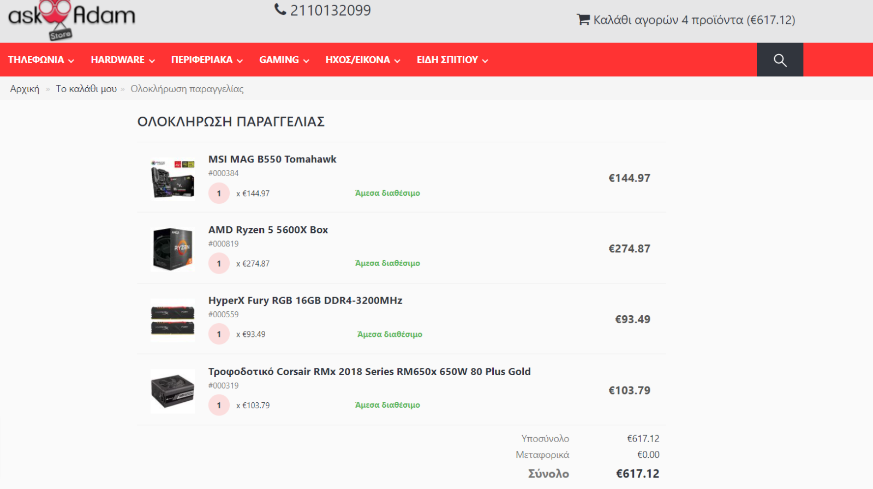Click line total €274.87

(x=630, y=249)
